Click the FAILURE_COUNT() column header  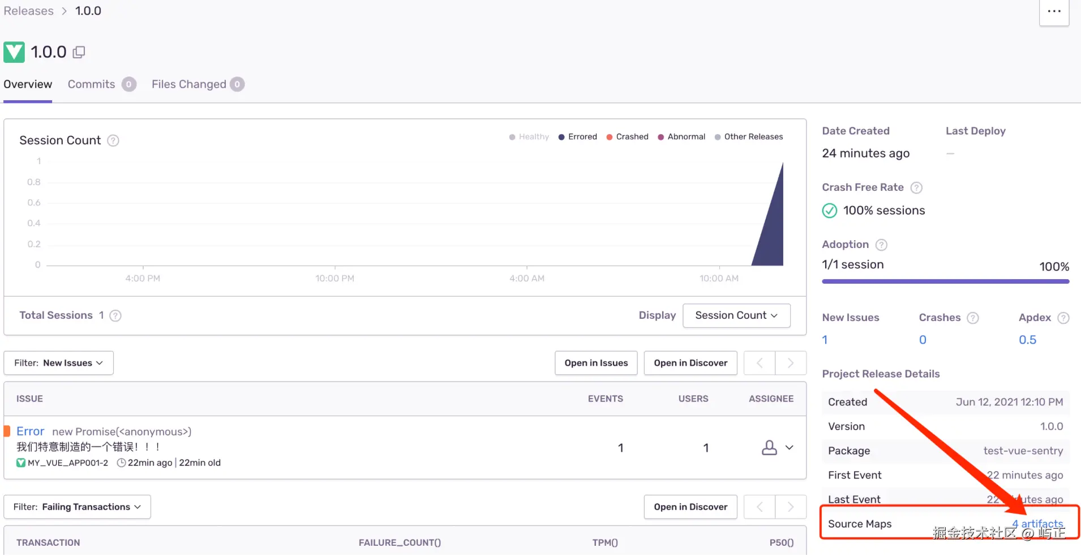pos(400,542)
